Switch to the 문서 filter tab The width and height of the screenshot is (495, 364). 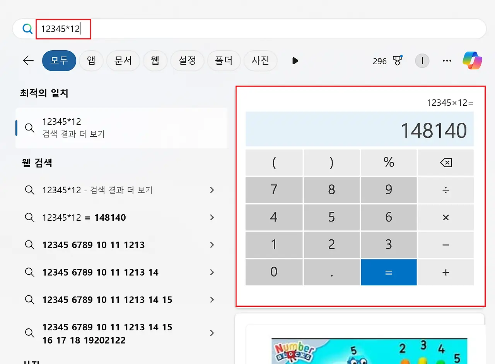123,60
